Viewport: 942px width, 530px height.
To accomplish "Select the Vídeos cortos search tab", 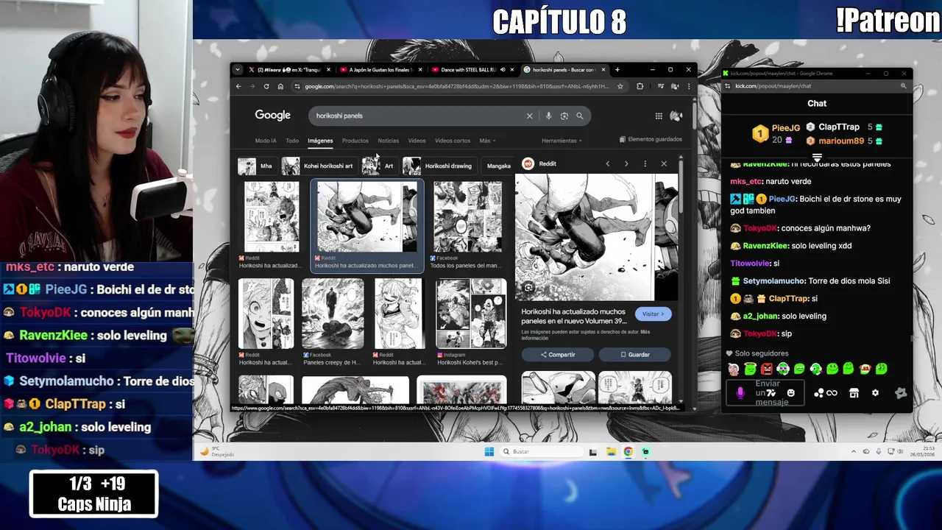I will [453, 141].
